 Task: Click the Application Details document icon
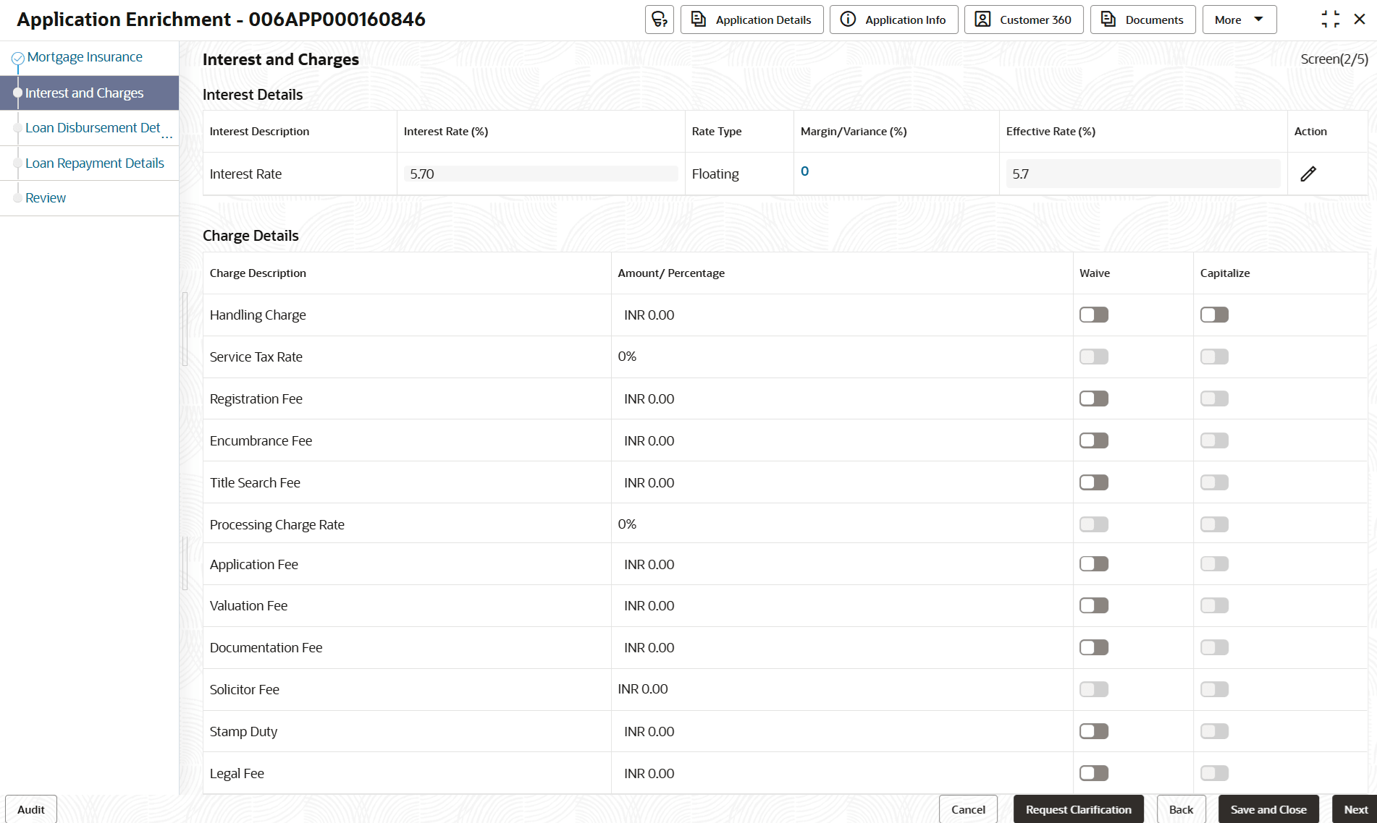[698, 20]
